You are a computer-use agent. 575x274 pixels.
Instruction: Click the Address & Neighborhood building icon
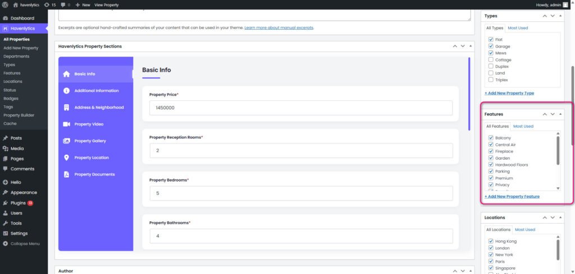(66, 108)
